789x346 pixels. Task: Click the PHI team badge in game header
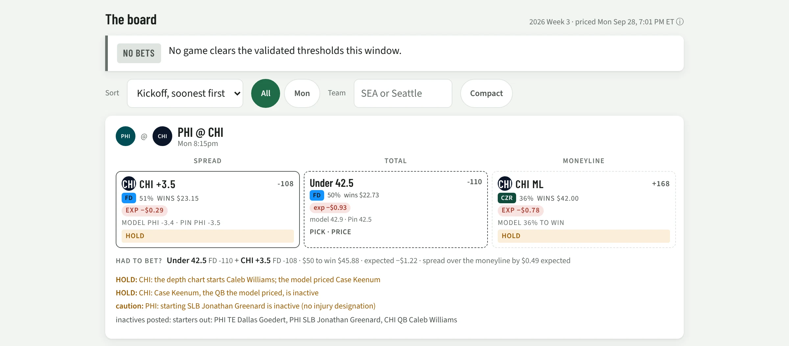[126, 136]
